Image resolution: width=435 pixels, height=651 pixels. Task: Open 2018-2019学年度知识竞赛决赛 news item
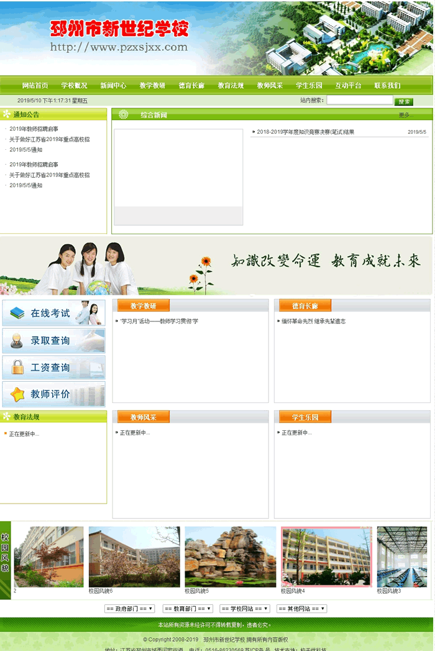[x=305, y=132]
